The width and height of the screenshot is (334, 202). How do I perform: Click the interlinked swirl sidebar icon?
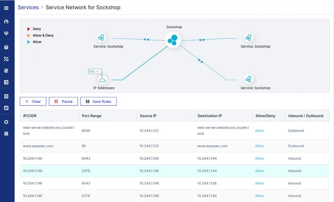tap(6, 71)
